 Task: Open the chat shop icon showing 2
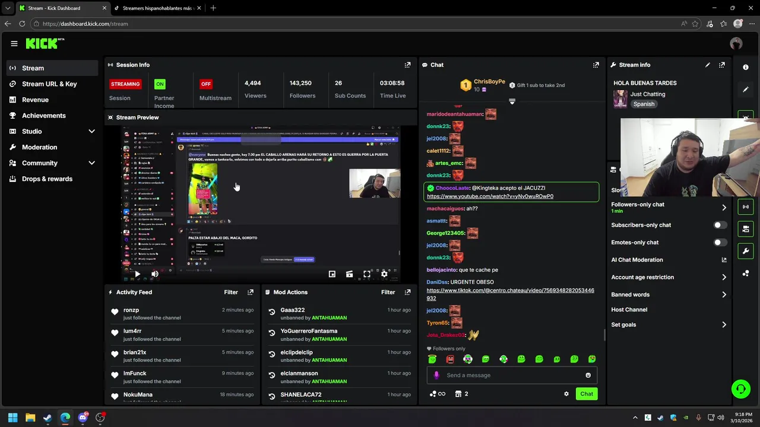click(x=461, y=394)
